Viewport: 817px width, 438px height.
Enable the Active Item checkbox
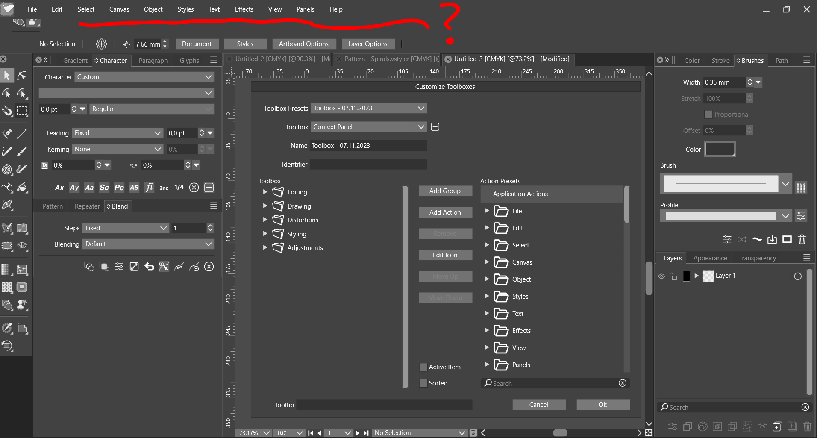(423, 367)
